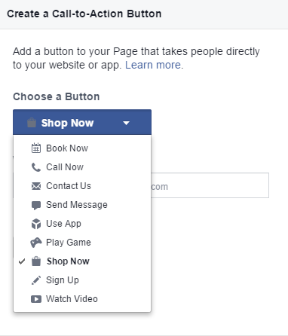
Task: Click the gamepad icon beside Play Game
Action: click(x=36, y=243)
